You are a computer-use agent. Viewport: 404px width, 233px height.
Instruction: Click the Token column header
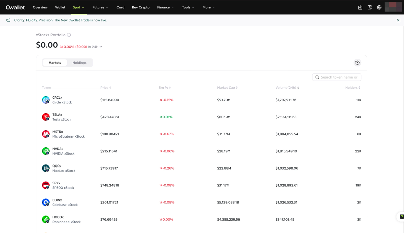click(46, 88)
